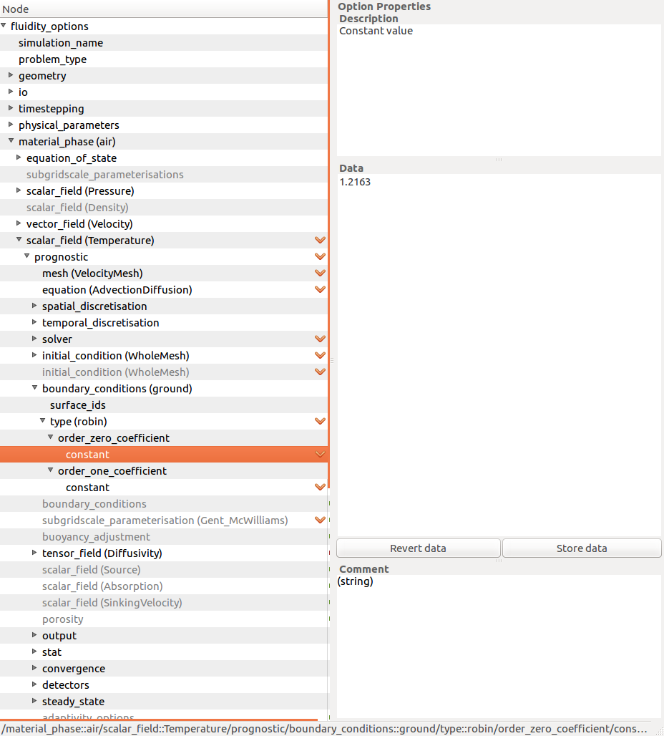Image resolution: width=664 pixels, height=736 pixels.
Task: Expand the stat node
Action: click(x=34, y=651)
